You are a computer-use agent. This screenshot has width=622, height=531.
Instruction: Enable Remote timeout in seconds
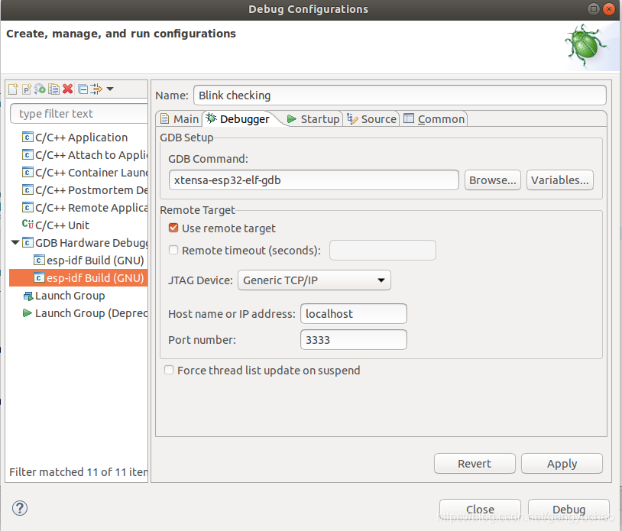[173, 250]
